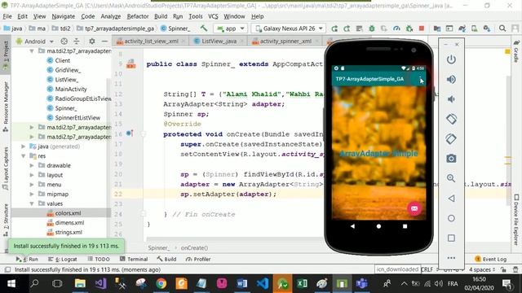Expand the drawable folder

click(x=32, y=165)
